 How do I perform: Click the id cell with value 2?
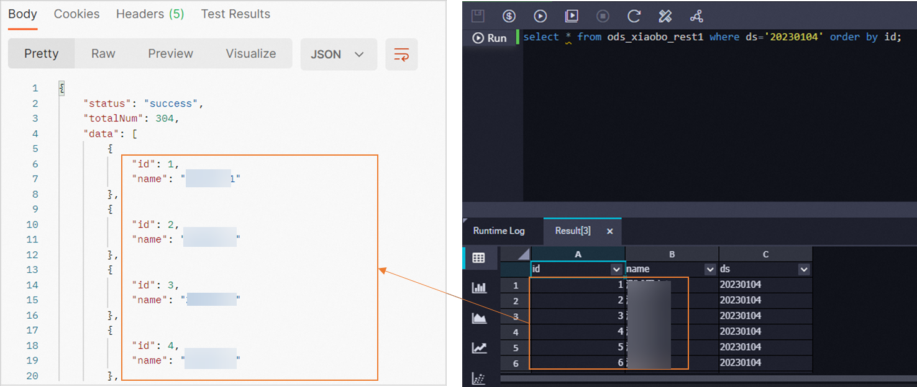point(578,301)
